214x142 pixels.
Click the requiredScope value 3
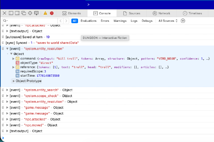(x=45, y=71)
